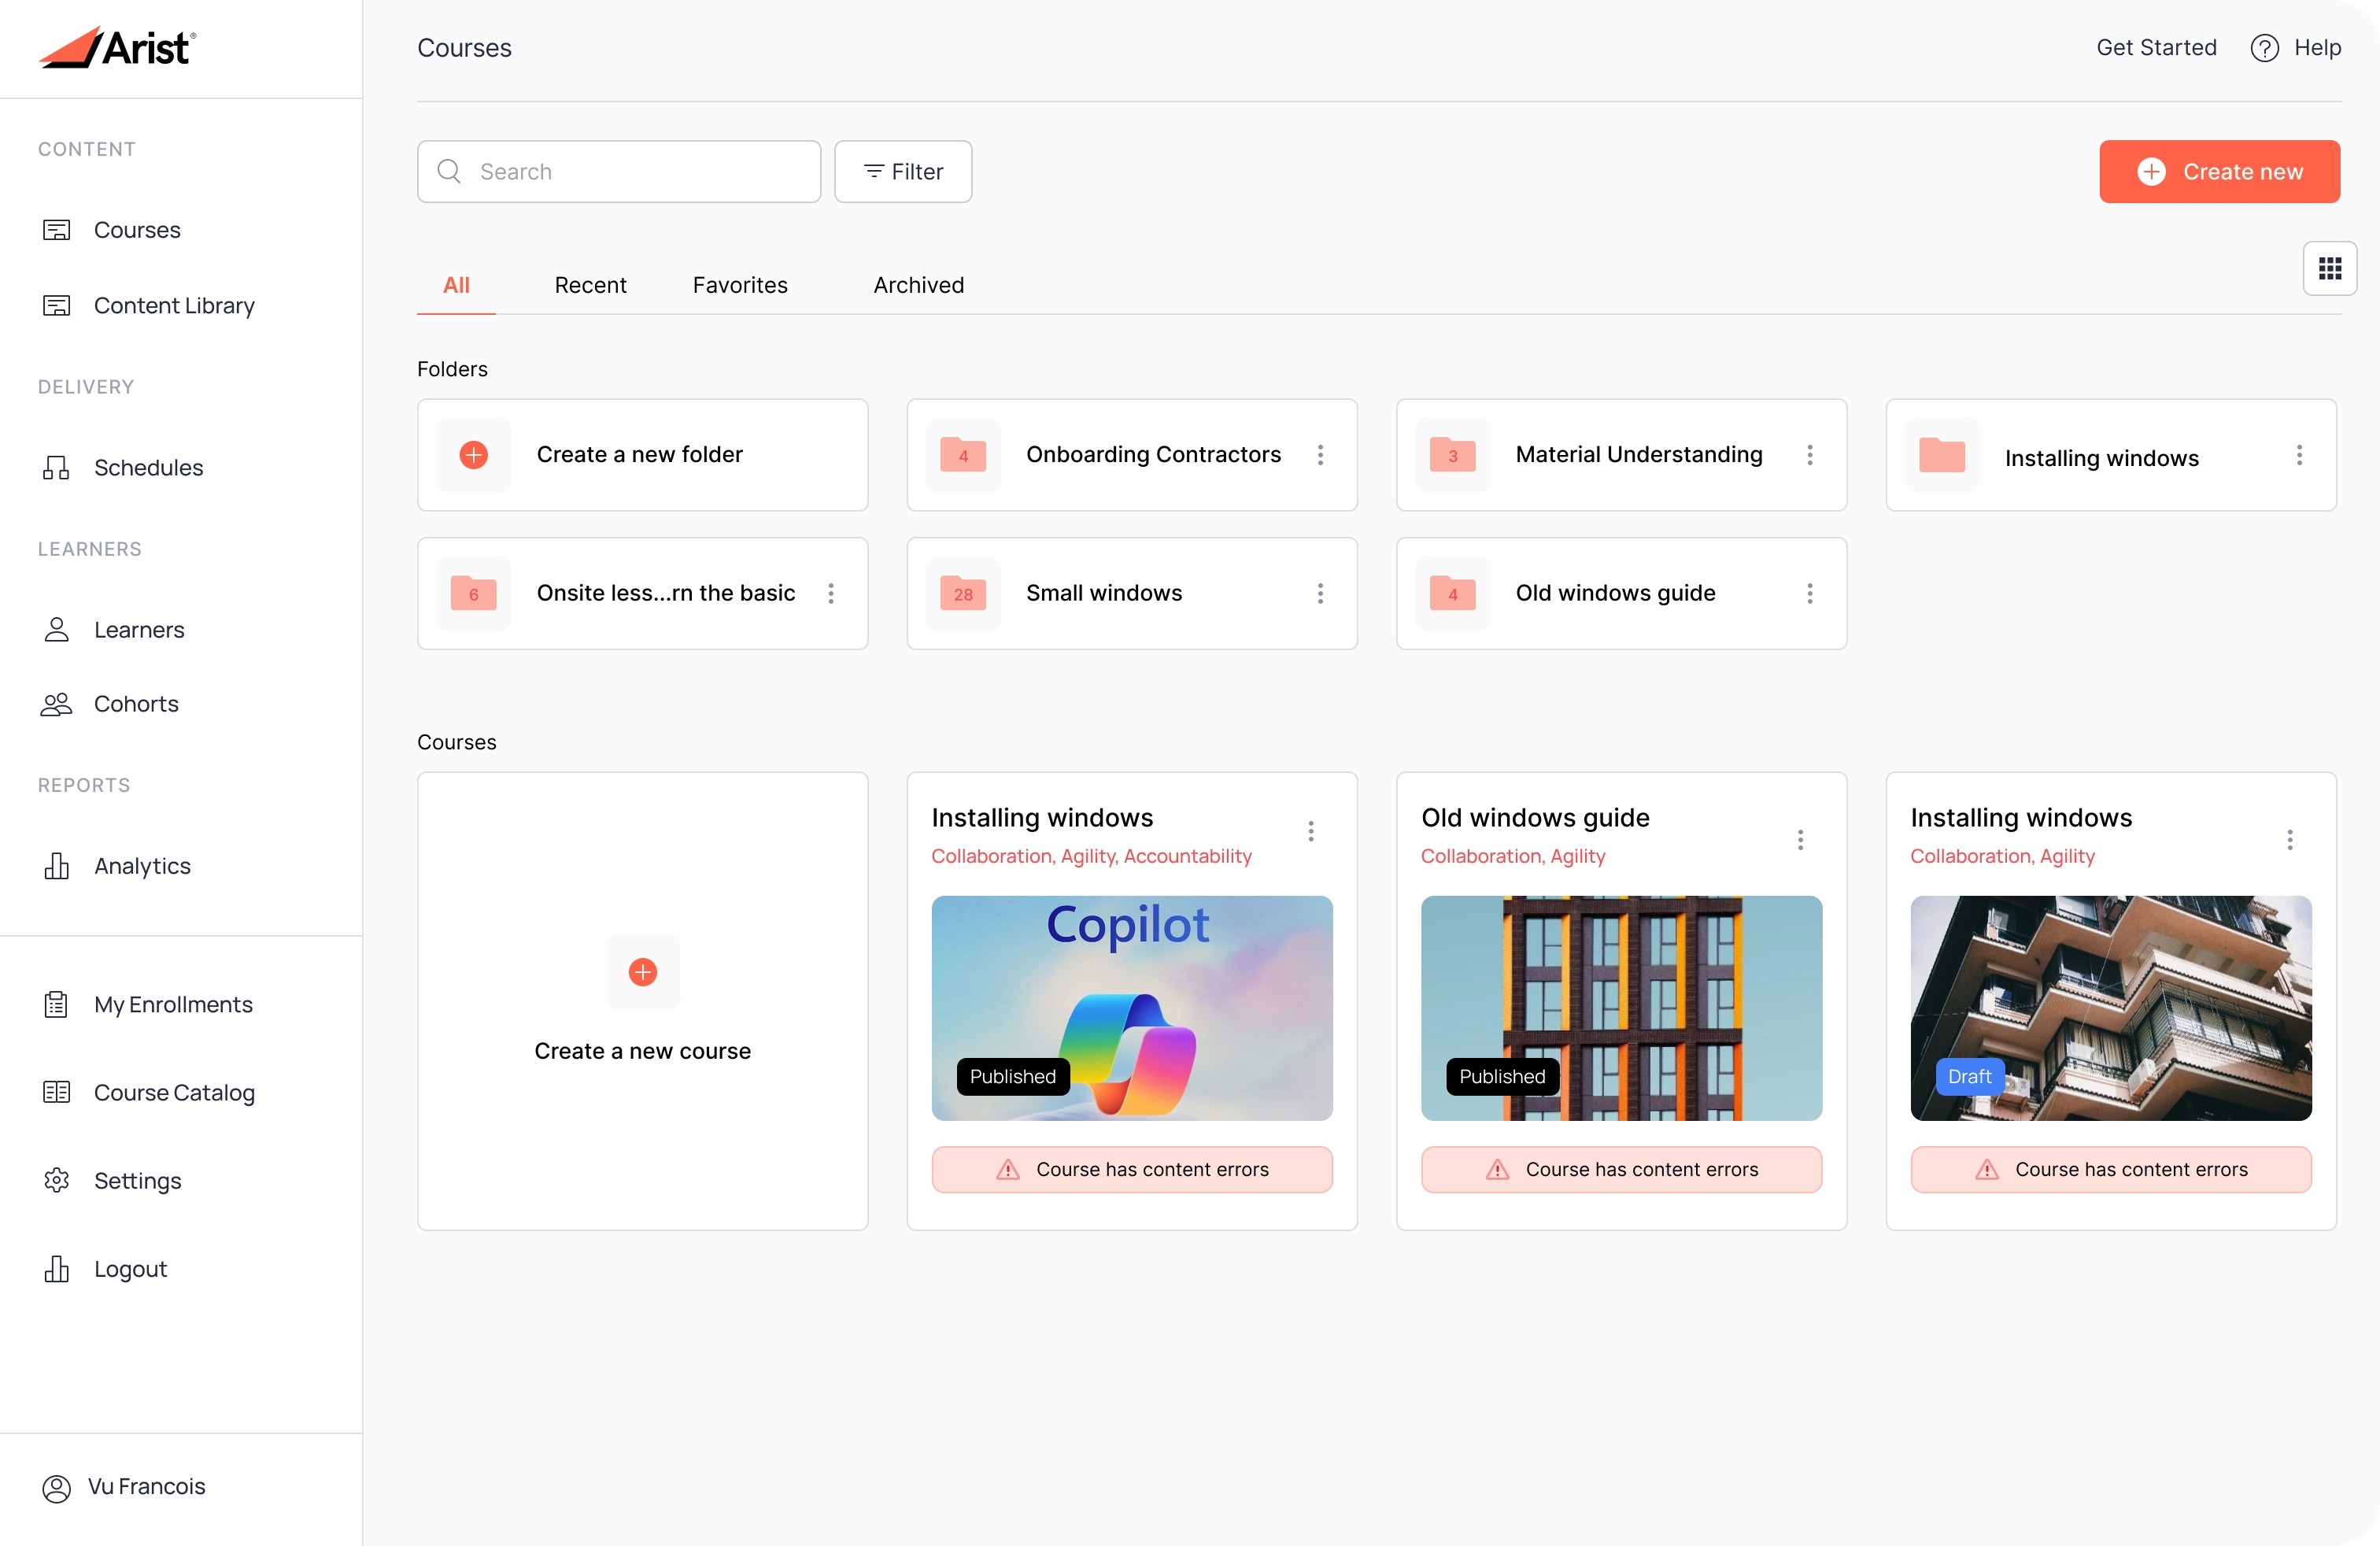Click the plus icon for new folder
The height and width of the screenshot is (1546, 2380).
473,455
